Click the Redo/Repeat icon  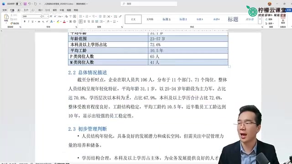point(36,4)
